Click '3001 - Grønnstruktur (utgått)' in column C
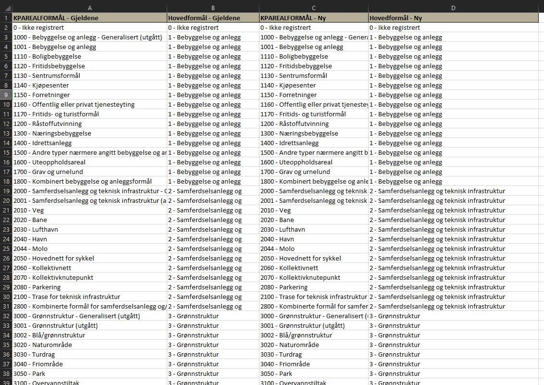Viewport: 544px width, 385px height. [x=314, y=326]
